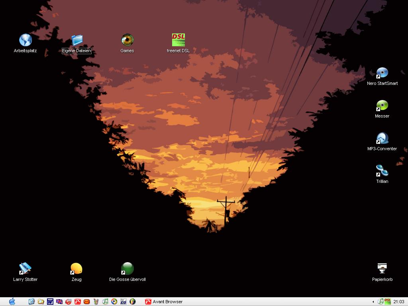Open the green Messer disc shortcut
Viewport: 408px width, 306px height.
(382, 106)
